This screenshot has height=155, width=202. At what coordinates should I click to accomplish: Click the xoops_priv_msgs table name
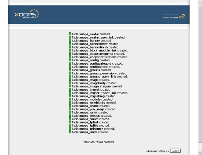pos(92,109)
